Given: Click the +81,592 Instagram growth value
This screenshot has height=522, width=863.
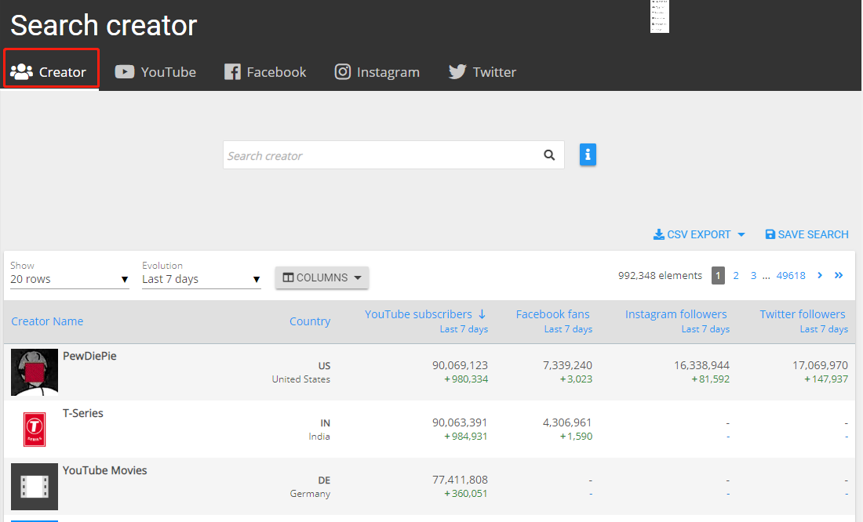Looking at the screenshot, I should click(x=711, y=379).
